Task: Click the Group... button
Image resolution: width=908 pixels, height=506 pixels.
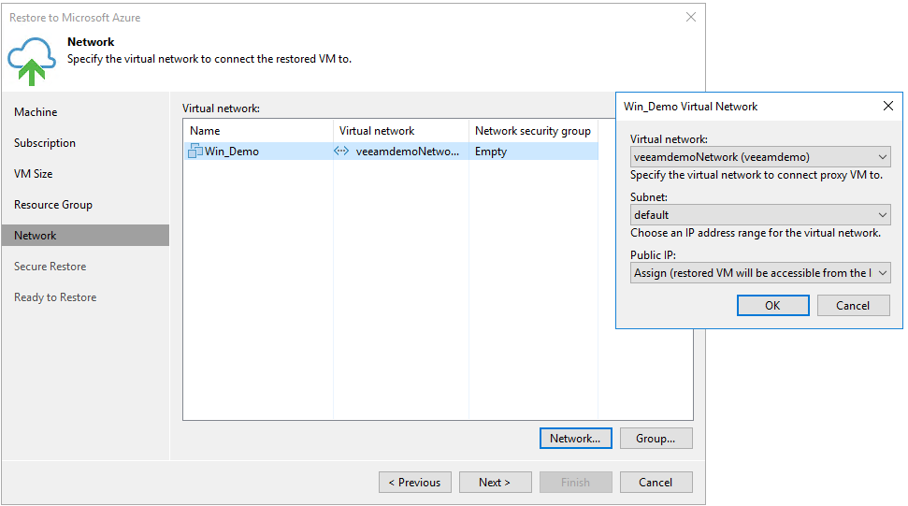Action: click(x=656, y=439)
